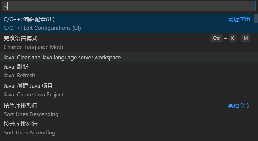The image size is (258, 141).
Task: Select the 按降序排列行 command
Action: click(21, 106)
